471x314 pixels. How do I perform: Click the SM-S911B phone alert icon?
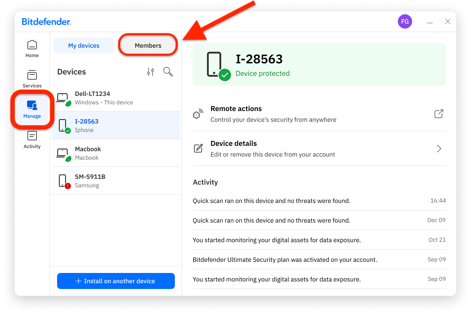(64, 182)
